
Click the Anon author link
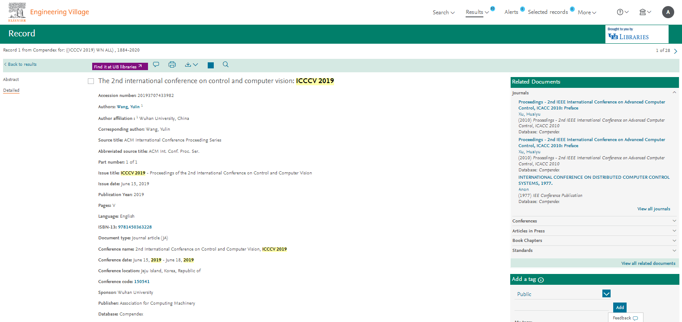pyautogui.click(x=524, y=190)
